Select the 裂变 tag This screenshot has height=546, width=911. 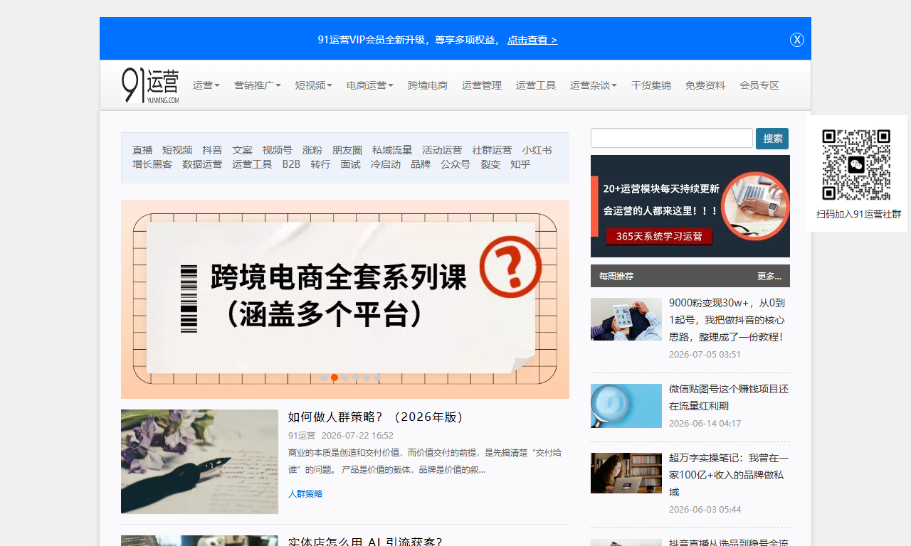tap(490, 164)
